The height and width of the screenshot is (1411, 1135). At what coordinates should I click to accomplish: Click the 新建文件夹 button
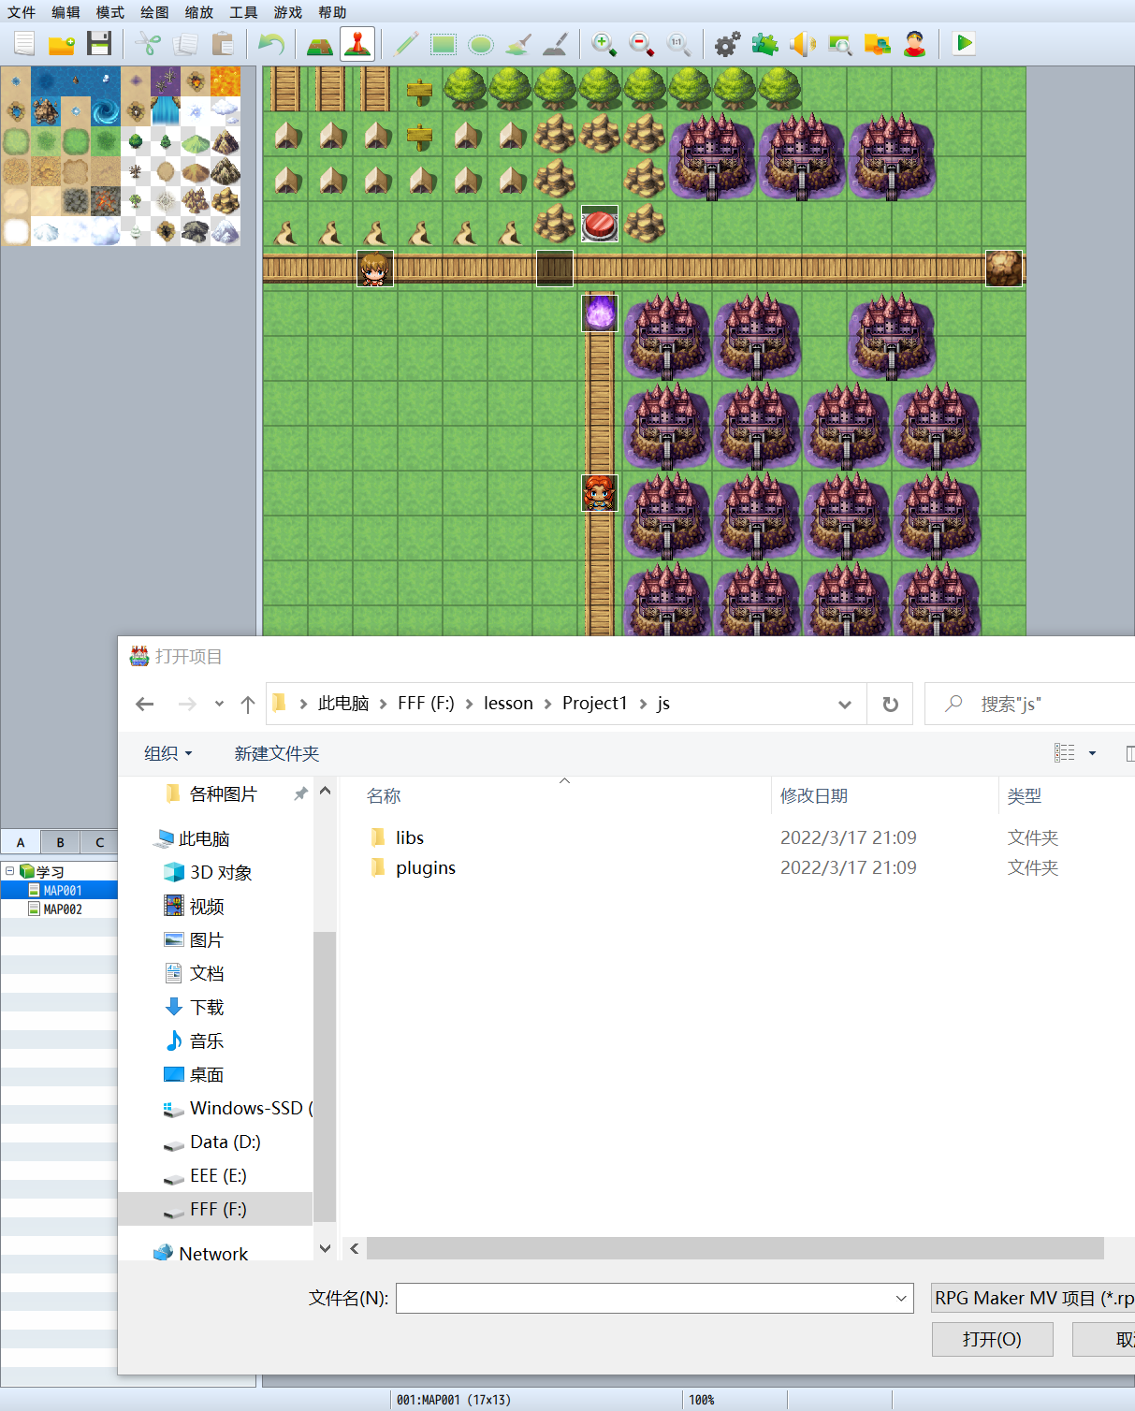[277, 753]
